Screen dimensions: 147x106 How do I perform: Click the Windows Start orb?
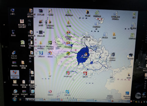tap(14, 100)
